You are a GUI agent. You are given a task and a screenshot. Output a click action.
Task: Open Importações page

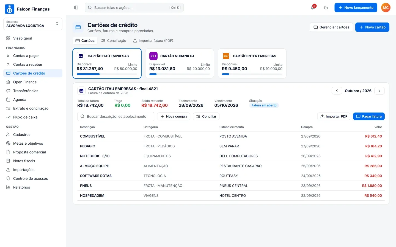tap(33, 170)
